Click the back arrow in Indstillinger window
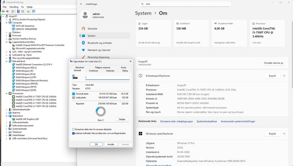The image size is (293, 166). point(81,4)
